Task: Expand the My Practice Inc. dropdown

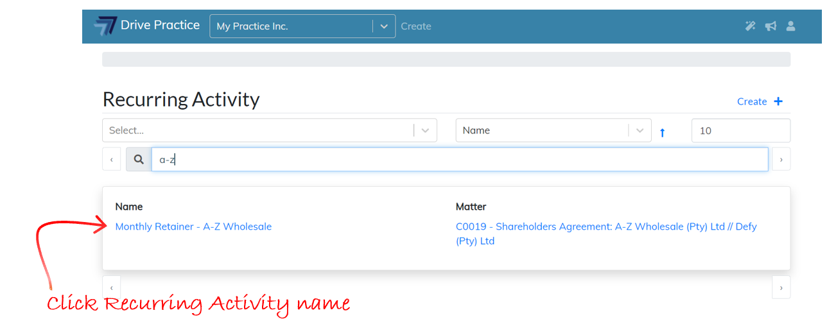Action: pos(384,26)
